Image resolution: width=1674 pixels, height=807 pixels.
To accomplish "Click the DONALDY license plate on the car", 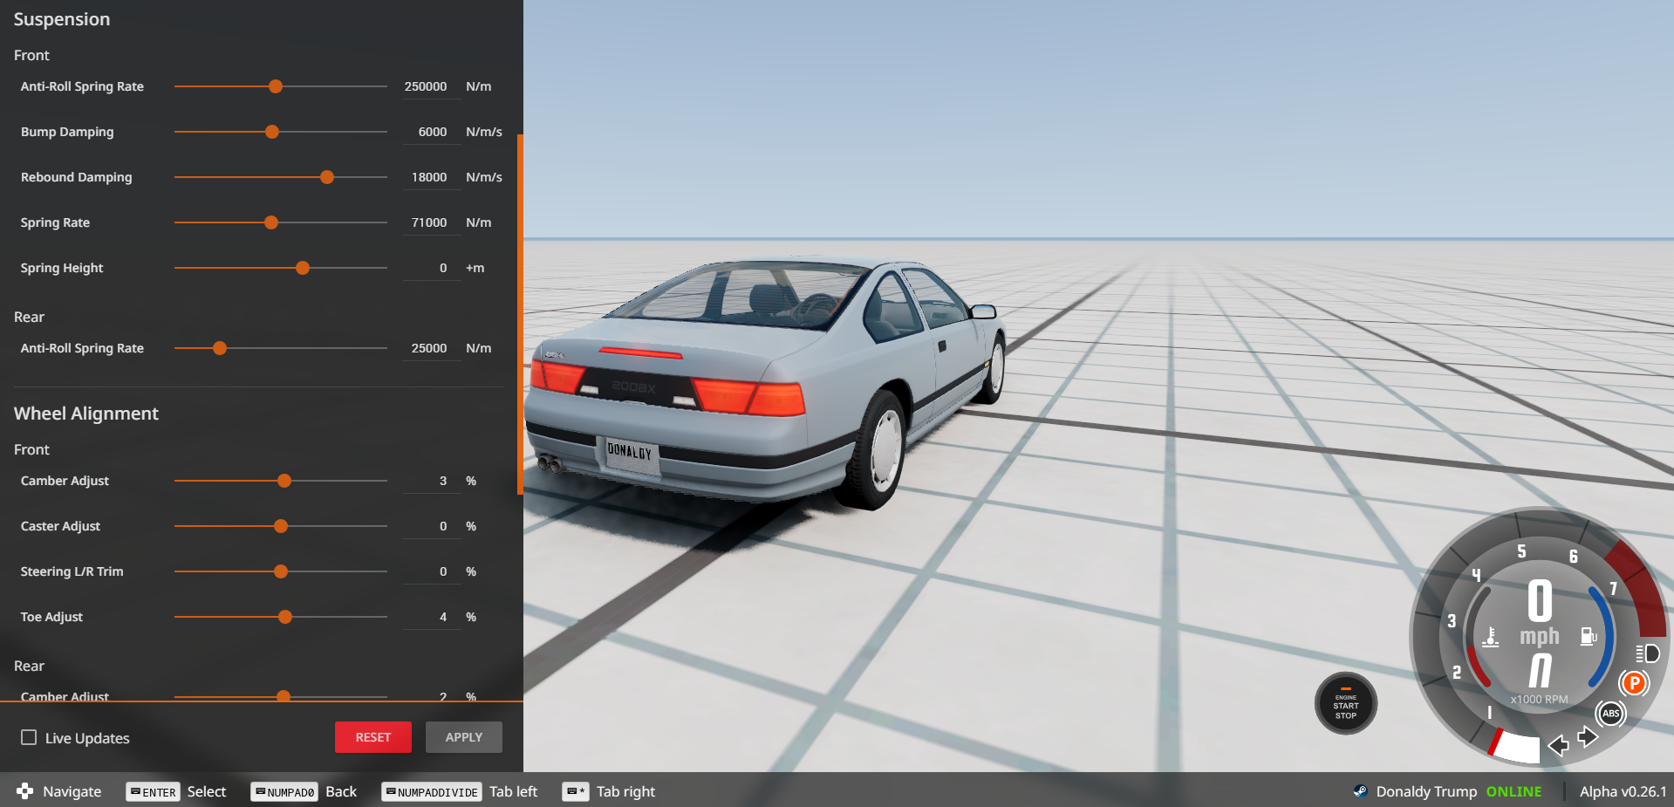I will point(631,455).
